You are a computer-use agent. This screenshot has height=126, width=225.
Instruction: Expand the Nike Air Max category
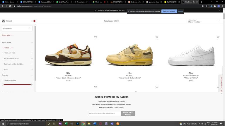(32, 53)
